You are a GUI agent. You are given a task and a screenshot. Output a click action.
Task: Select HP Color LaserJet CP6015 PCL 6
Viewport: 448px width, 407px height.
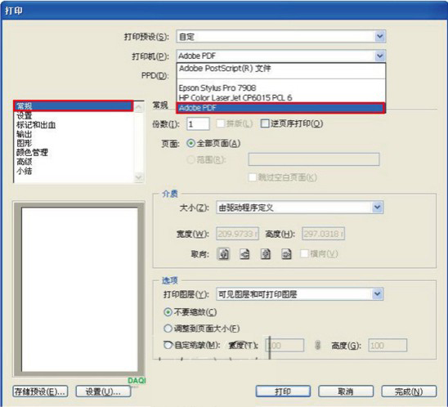point(281,98)
